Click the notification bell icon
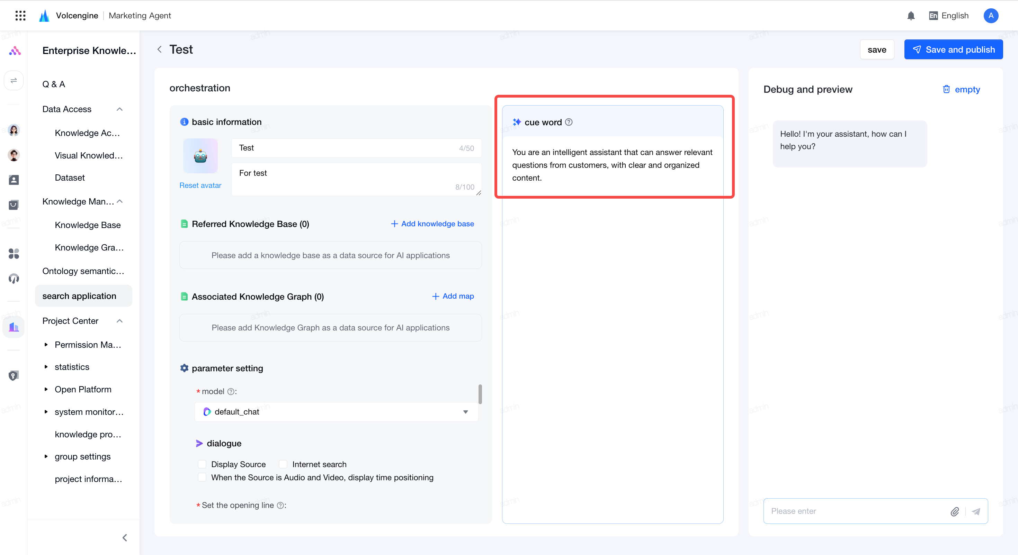Image resolution: width=1018 pixels, height=555 pixels. click(x=911, y=16)
